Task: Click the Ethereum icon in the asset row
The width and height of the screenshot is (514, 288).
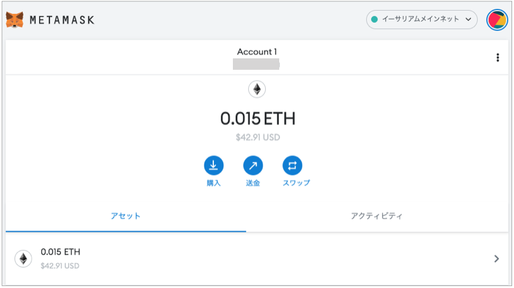Action: (23, 259)
